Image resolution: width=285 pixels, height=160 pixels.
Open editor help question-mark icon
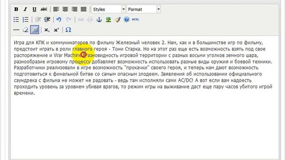[126, 20]
